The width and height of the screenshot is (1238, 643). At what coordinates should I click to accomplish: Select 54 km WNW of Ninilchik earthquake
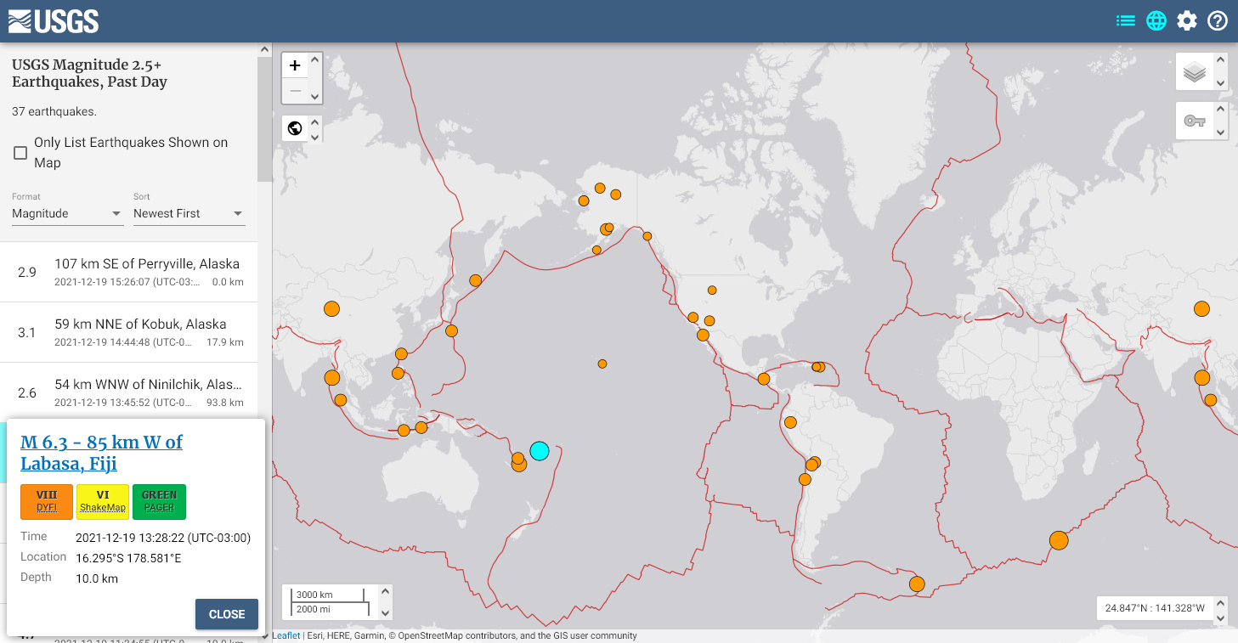128,392
